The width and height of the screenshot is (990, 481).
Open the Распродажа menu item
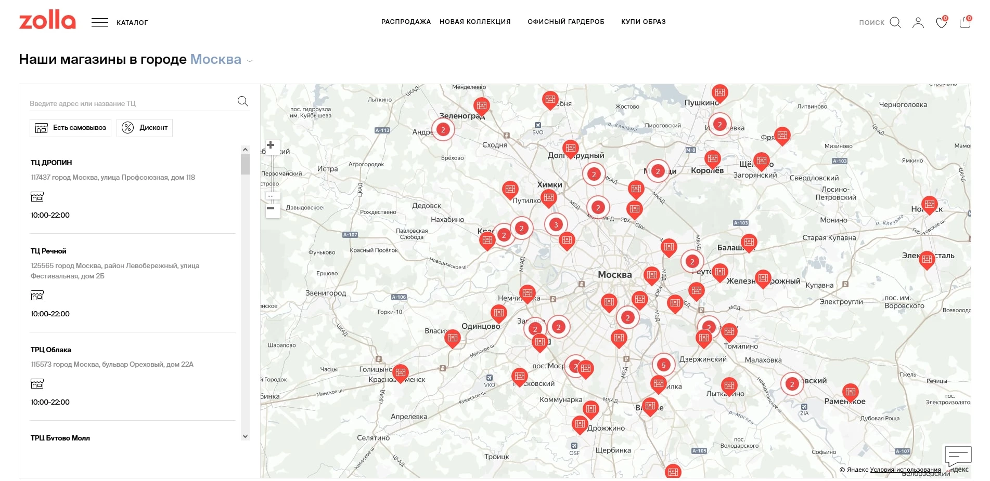point(406,22)
